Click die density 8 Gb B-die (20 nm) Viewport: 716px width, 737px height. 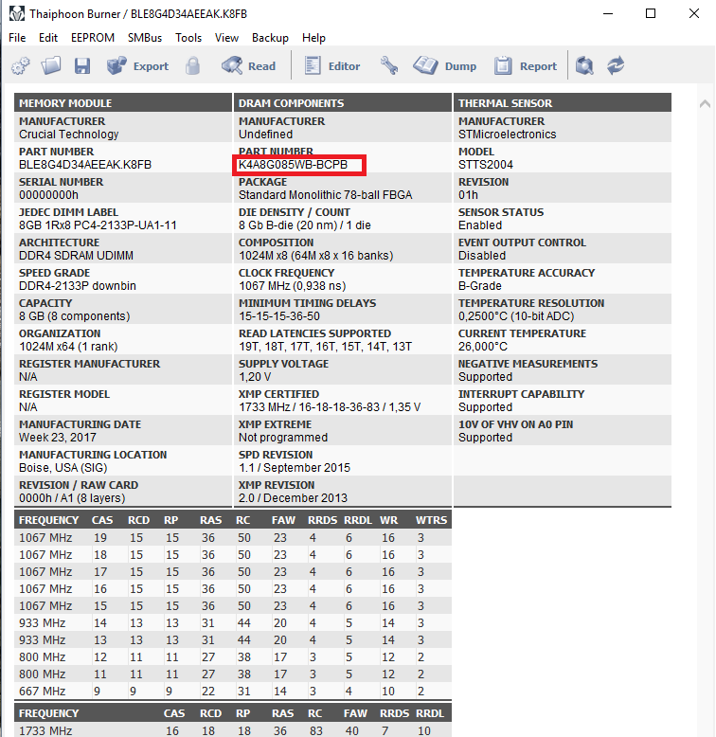point(288,225)
